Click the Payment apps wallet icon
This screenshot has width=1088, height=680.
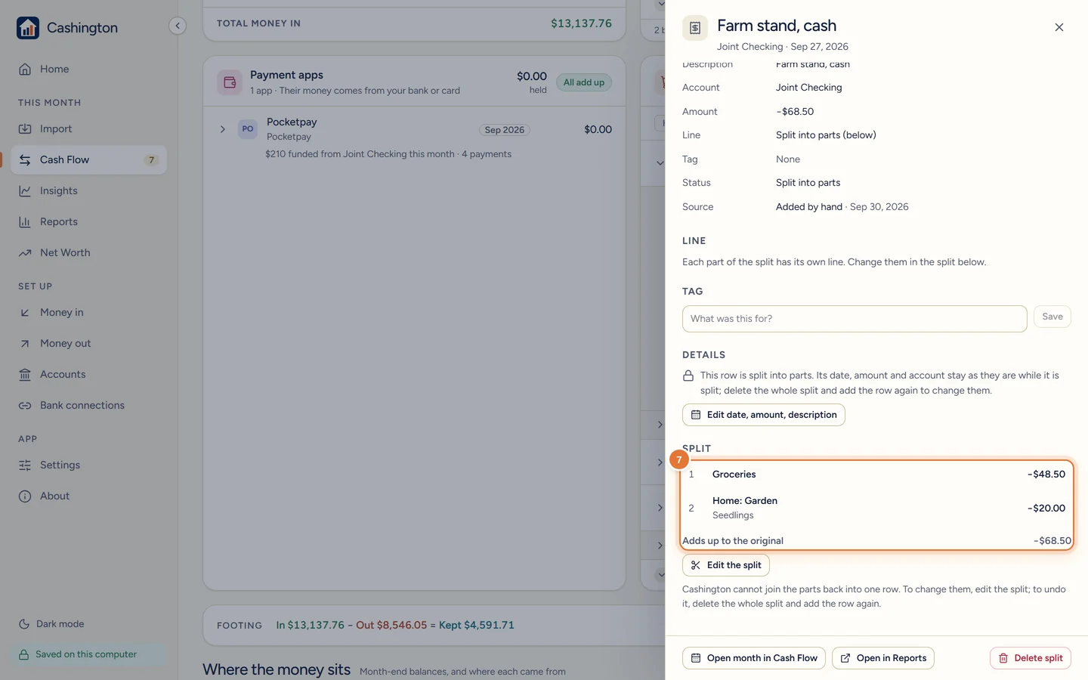pyautogui.click(x=230, y=82)
